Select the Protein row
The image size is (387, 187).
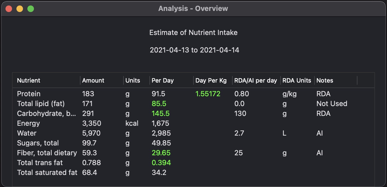click(x=29, y=94)
